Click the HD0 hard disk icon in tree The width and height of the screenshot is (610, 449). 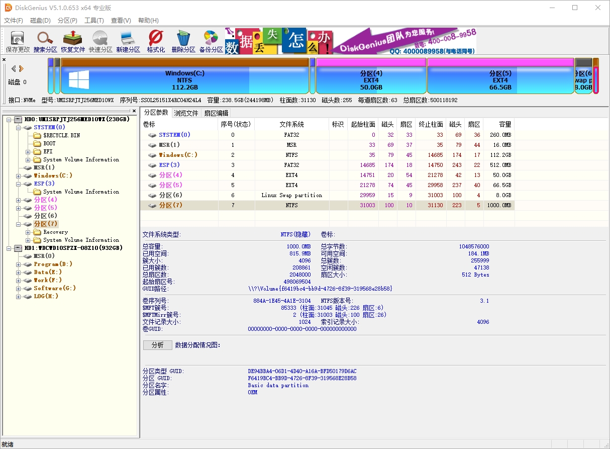pyautogui.click(x=18, y=119)
